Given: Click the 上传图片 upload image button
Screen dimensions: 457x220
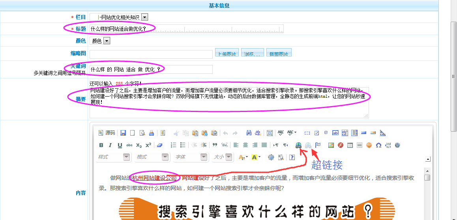Looking at the screenshot, I should point(227,53).
